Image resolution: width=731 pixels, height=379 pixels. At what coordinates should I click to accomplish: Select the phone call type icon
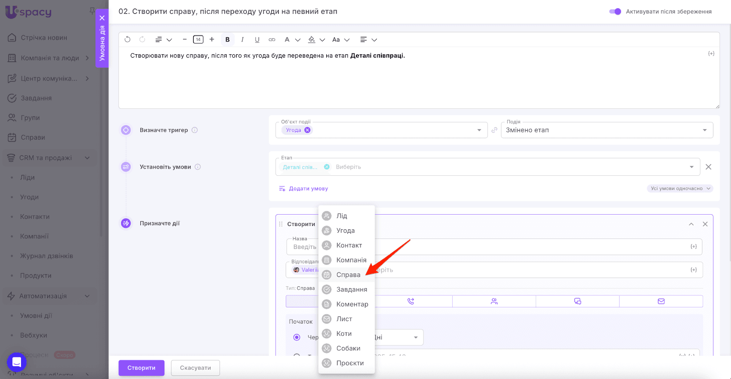coord(411,301)
